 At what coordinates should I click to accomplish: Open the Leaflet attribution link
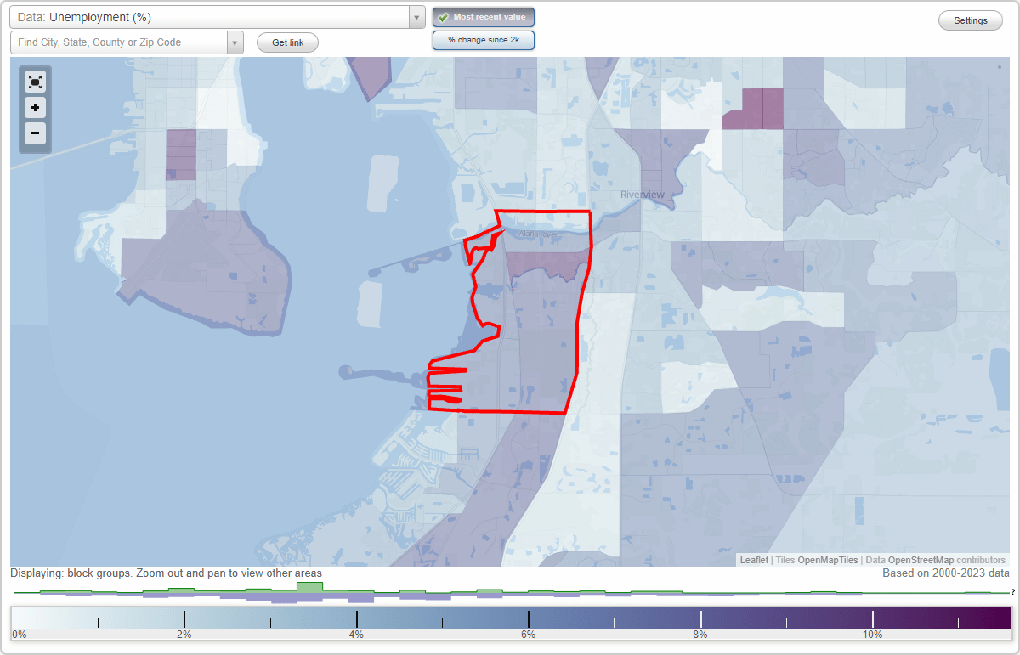[754, 560]
